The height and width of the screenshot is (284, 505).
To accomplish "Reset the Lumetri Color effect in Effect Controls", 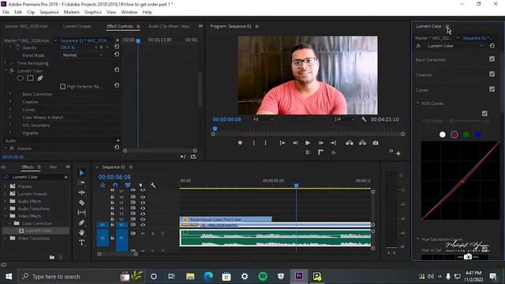I will click(x=117, y=69).
